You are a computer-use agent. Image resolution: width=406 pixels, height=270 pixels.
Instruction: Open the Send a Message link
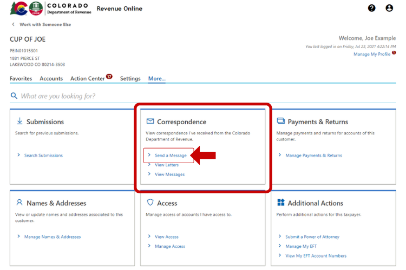pos(171,156)
